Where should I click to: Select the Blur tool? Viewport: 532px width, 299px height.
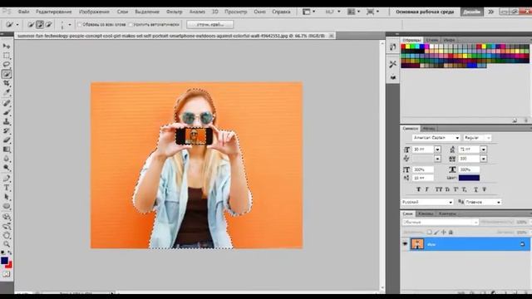coord(7,159)
